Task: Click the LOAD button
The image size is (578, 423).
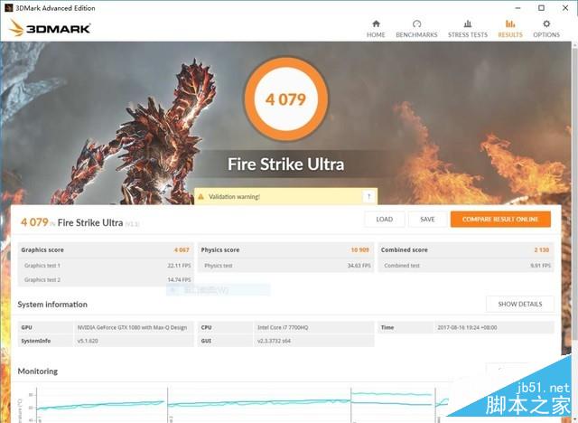Action: 385,219
